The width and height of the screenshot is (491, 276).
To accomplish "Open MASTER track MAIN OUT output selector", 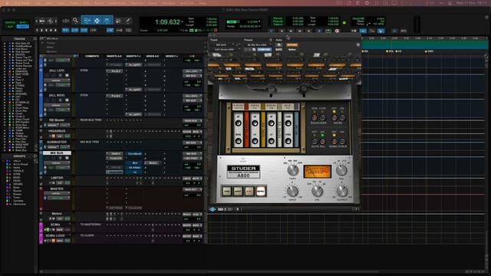I will click(192, 189).
